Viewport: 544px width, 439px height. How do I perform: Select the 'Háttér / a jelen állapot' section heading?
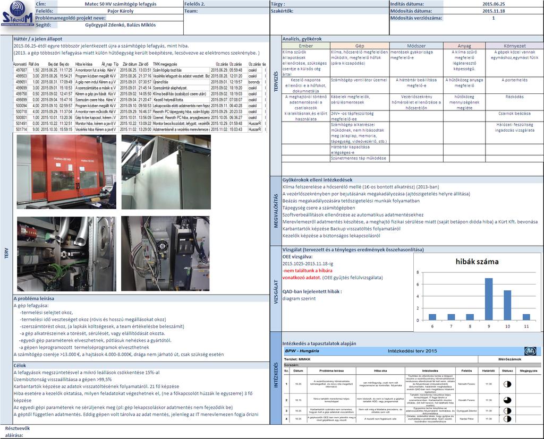pos(38,39)
